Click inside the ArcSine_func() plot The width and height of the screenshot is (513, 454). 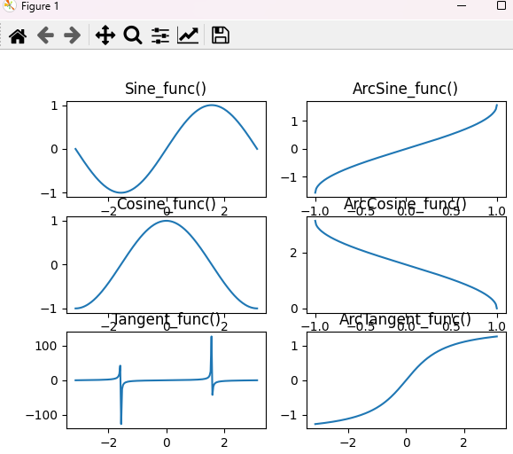coord(407,149)
